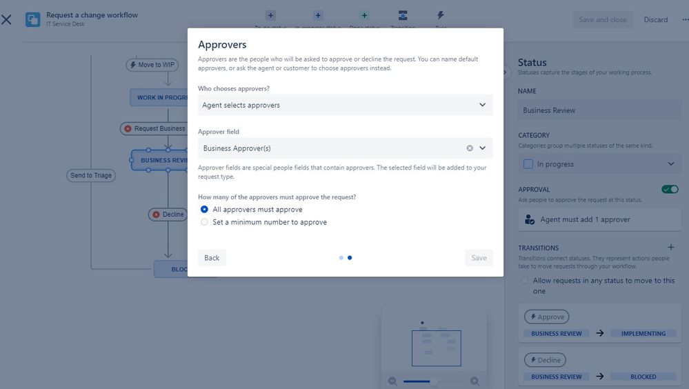
Task: Zoom out with the minus magnifier icon
Action: click(x=393, y=381)
